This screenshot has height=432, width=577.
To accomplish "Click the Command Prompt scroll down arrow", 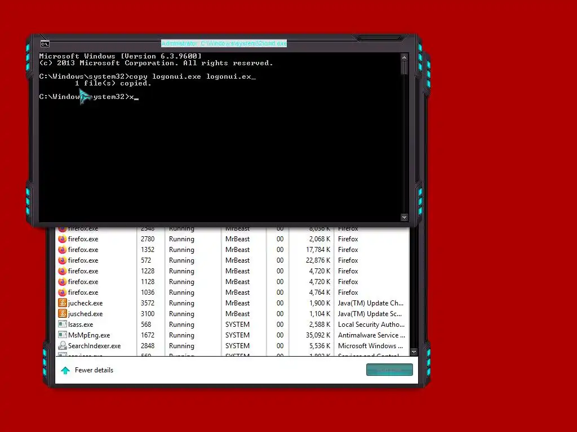I will click(405, 218).
